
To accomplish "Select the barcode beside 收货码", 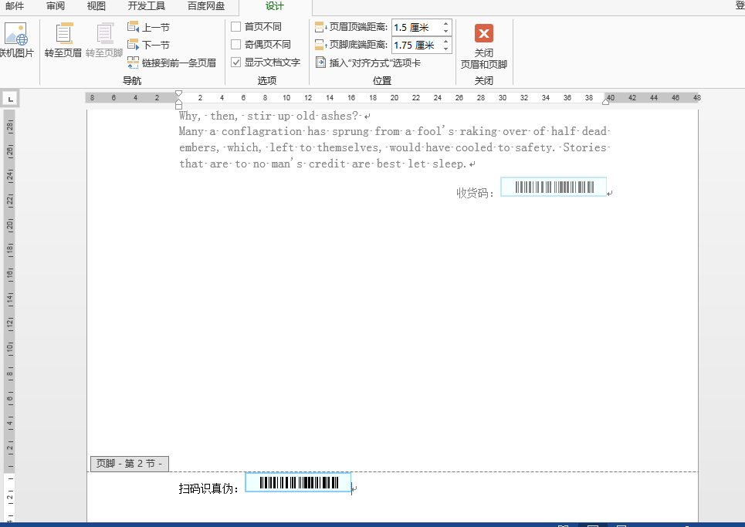I will coord(554,186).
